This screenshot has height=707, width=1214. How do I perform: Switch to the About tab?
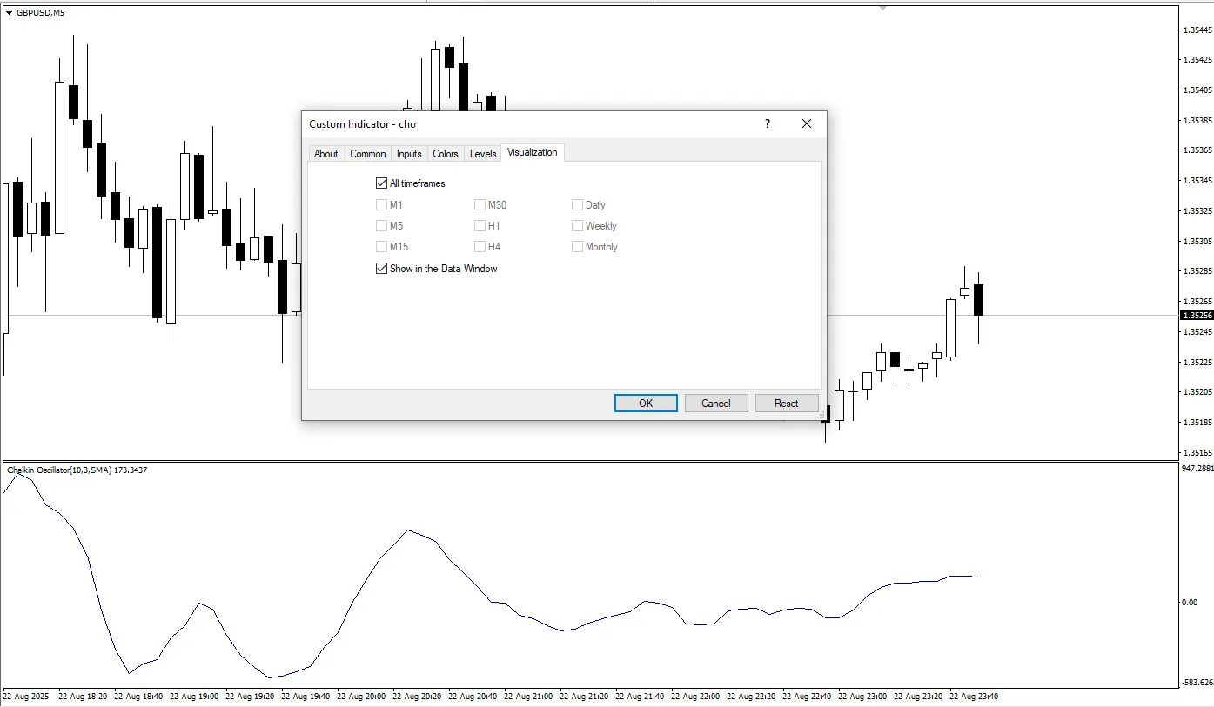click(x=326, y=154)
